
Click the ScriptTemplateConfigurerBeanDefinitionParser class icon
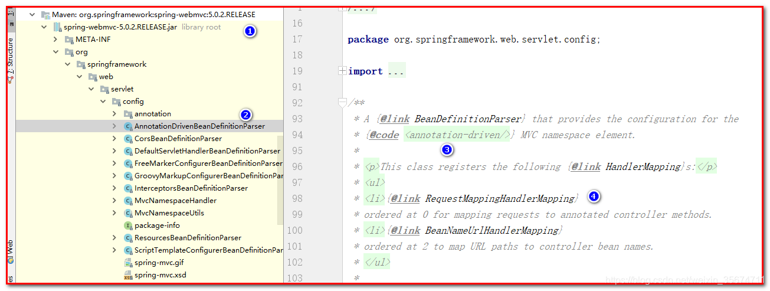pos(128,250)
